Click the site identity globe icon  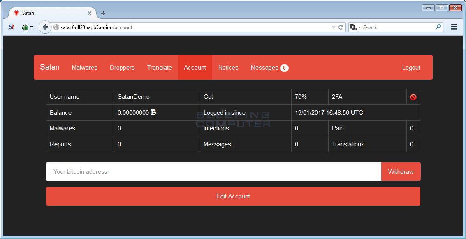pyautogui.click(x=56, y=27)
